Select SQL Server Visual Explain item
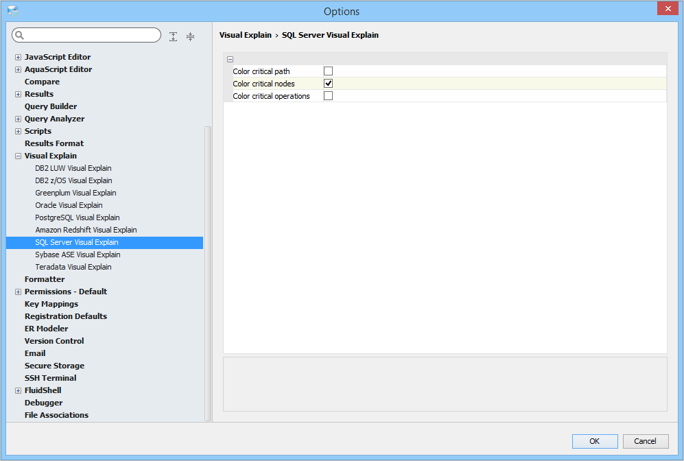The height and width of the screenshot is (461, 684). pyautogui.click(x=105, y=242)
